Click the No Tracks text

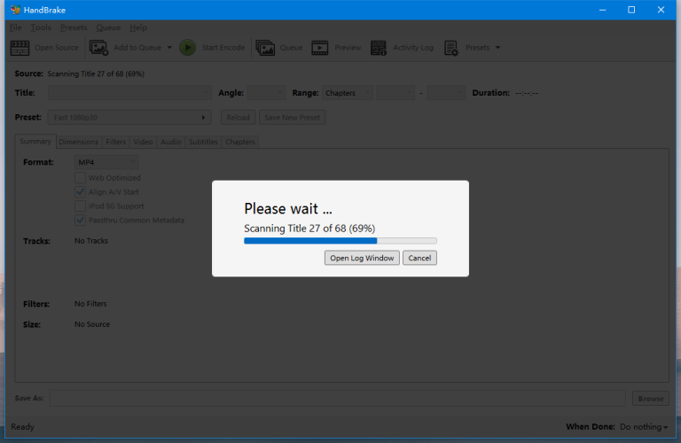[x=91, y=241]
